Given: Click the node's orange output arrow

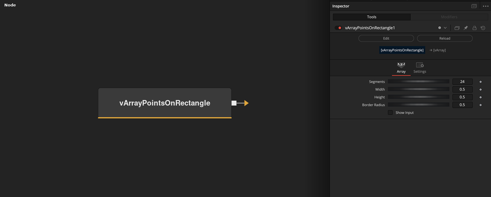Looking at the screenshot, I should [x=246, y=103].
